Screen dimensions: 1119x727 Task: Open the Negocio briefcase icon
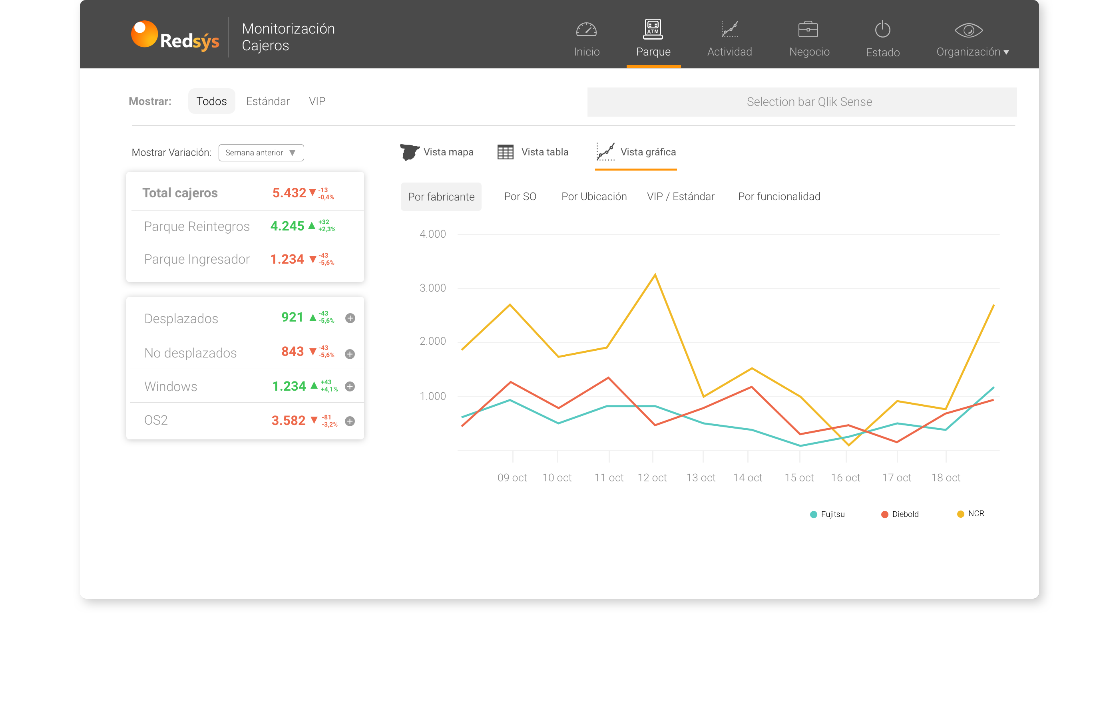(808, 29)
